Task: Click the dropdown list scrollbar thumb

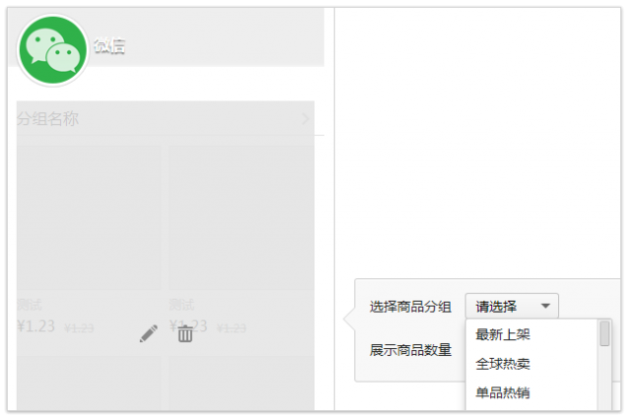Action: [604, 334]
